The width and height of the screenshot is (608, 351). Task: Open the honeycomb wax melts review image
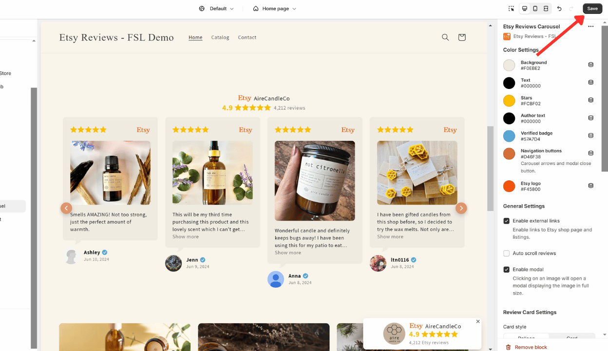pos(417,173)
